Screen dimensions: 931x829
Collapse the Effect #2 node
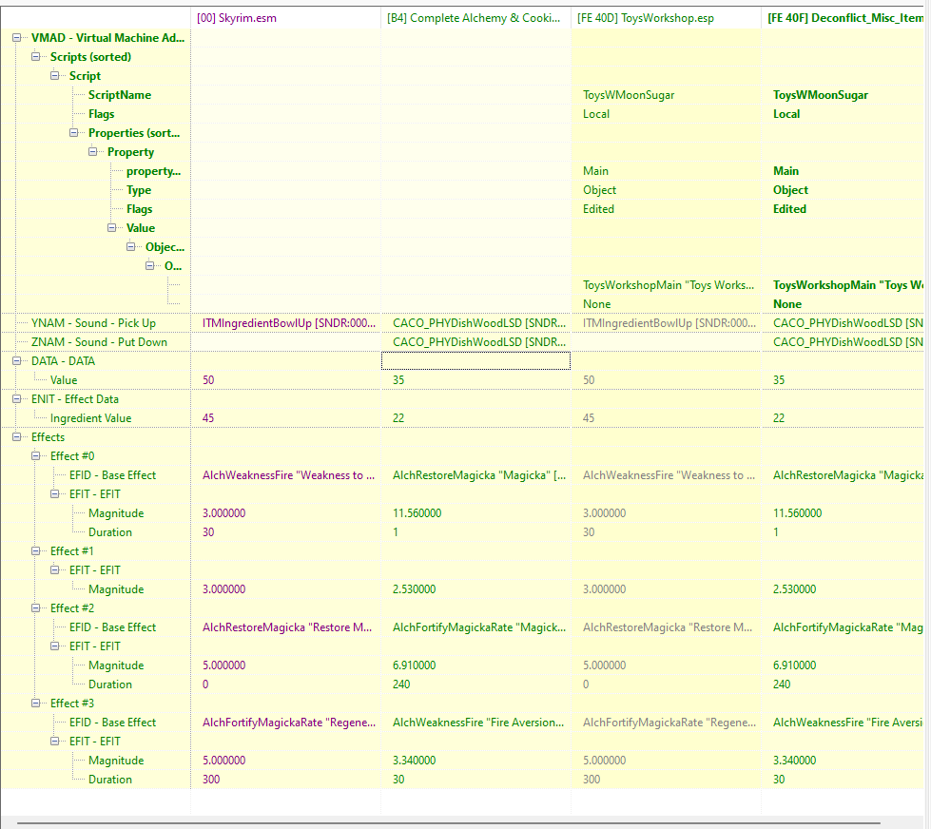point(35,607)
